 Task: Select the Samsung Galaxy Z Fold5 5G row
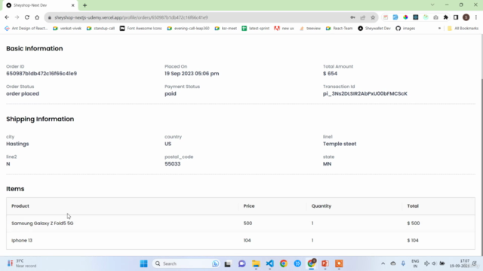[241, 224]
